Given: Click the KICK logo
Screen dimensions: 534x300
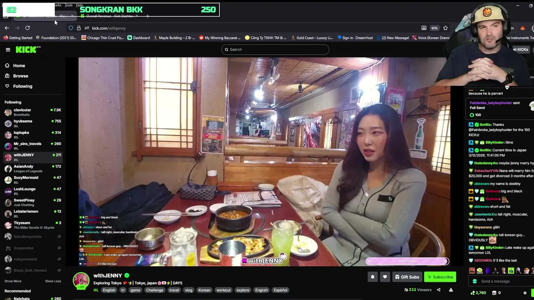Looking at the screenshot, I should coord(28,50).
